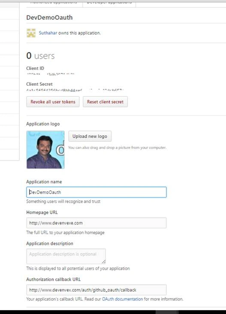The image size is (226, 314).
Task: Focus the Application name field
Action: [x=96, y=192]
